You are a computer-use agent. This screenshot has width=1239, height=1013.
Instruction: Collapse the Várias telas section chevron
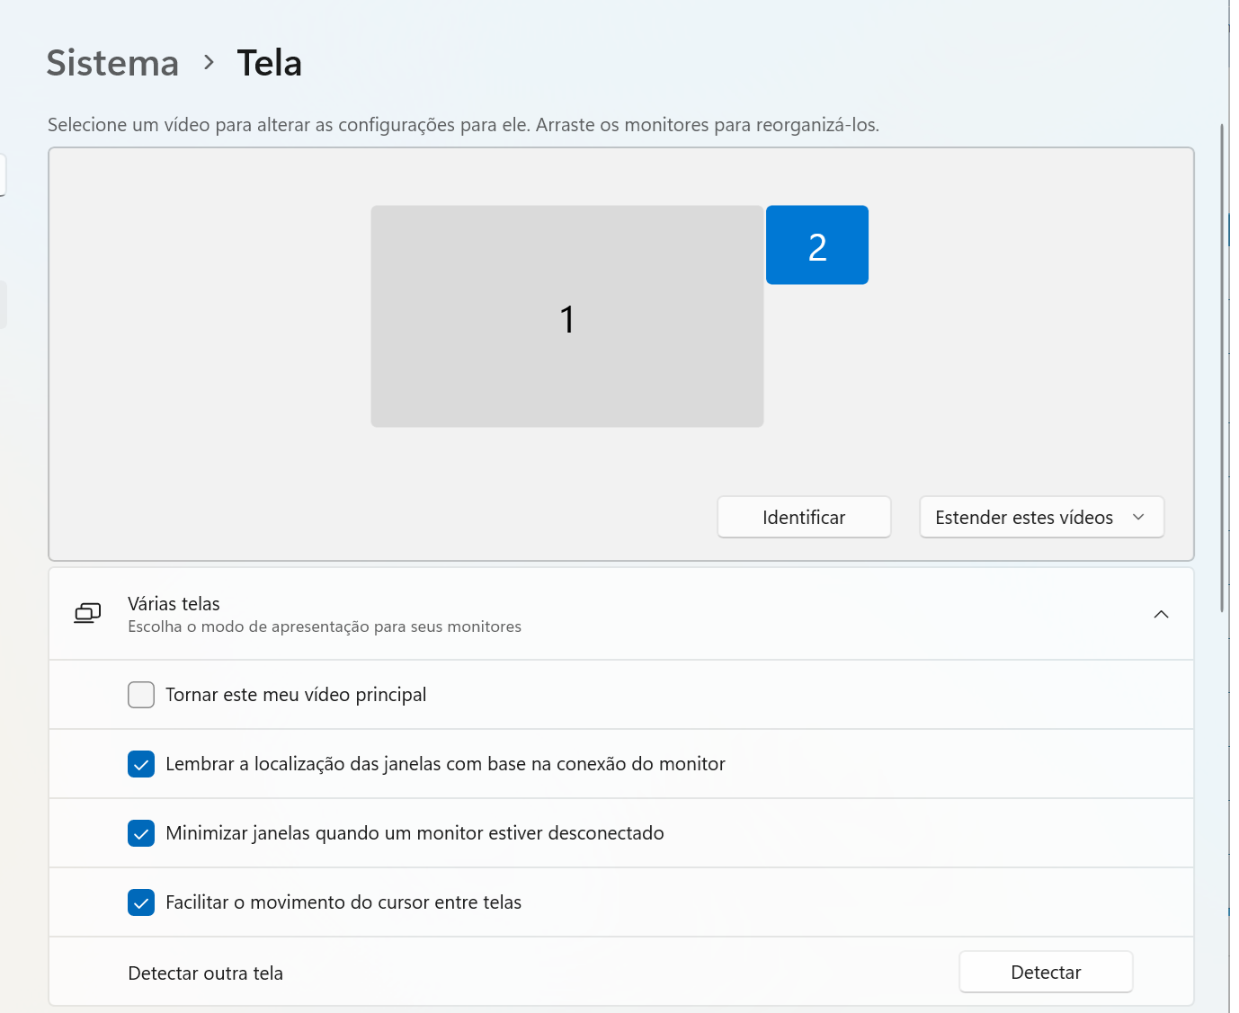point(1161,614)
